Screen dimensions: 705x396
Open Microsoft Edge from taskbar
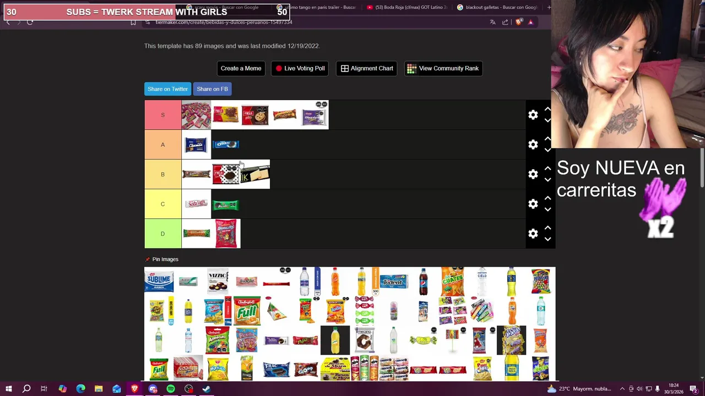[80, 389]
